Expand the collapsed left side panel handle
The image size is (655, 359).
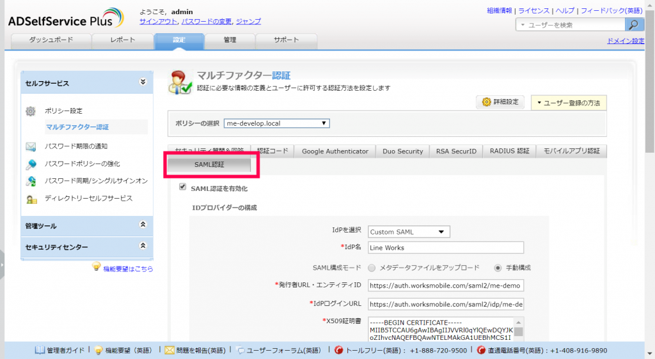2,264
